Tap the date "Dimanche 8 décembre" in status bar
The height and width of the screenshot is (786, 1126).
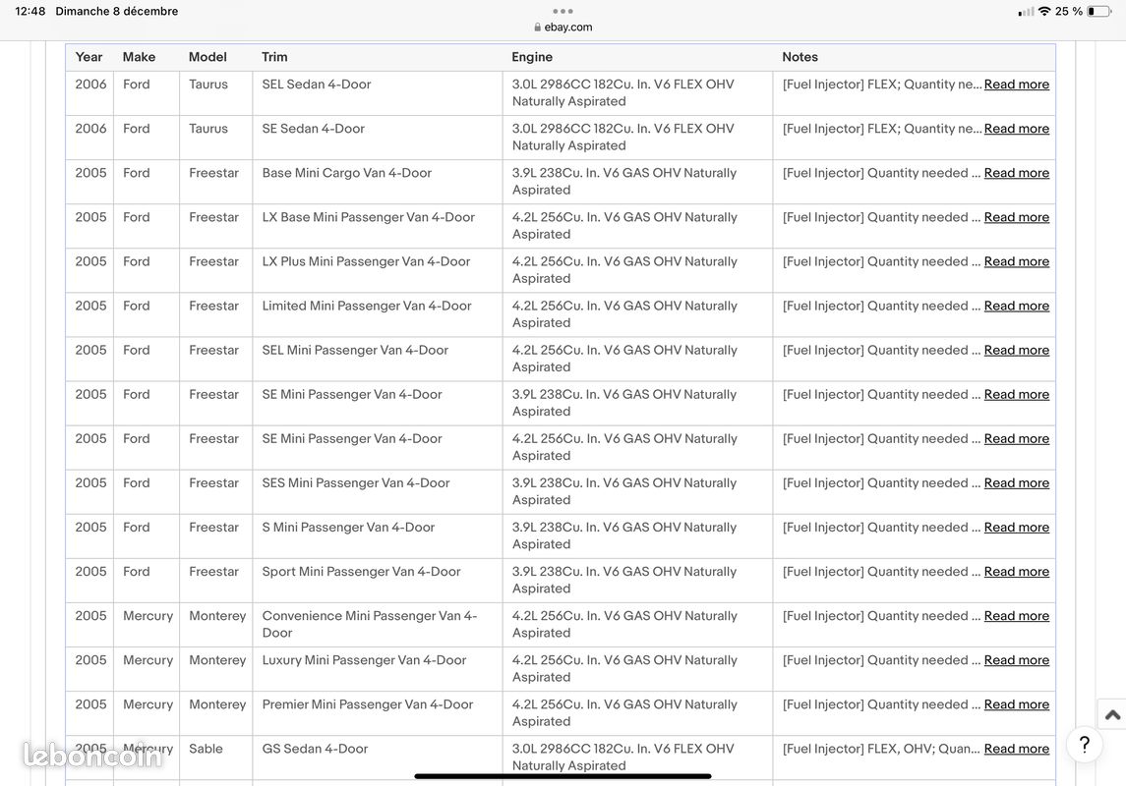tap(116, 11)
